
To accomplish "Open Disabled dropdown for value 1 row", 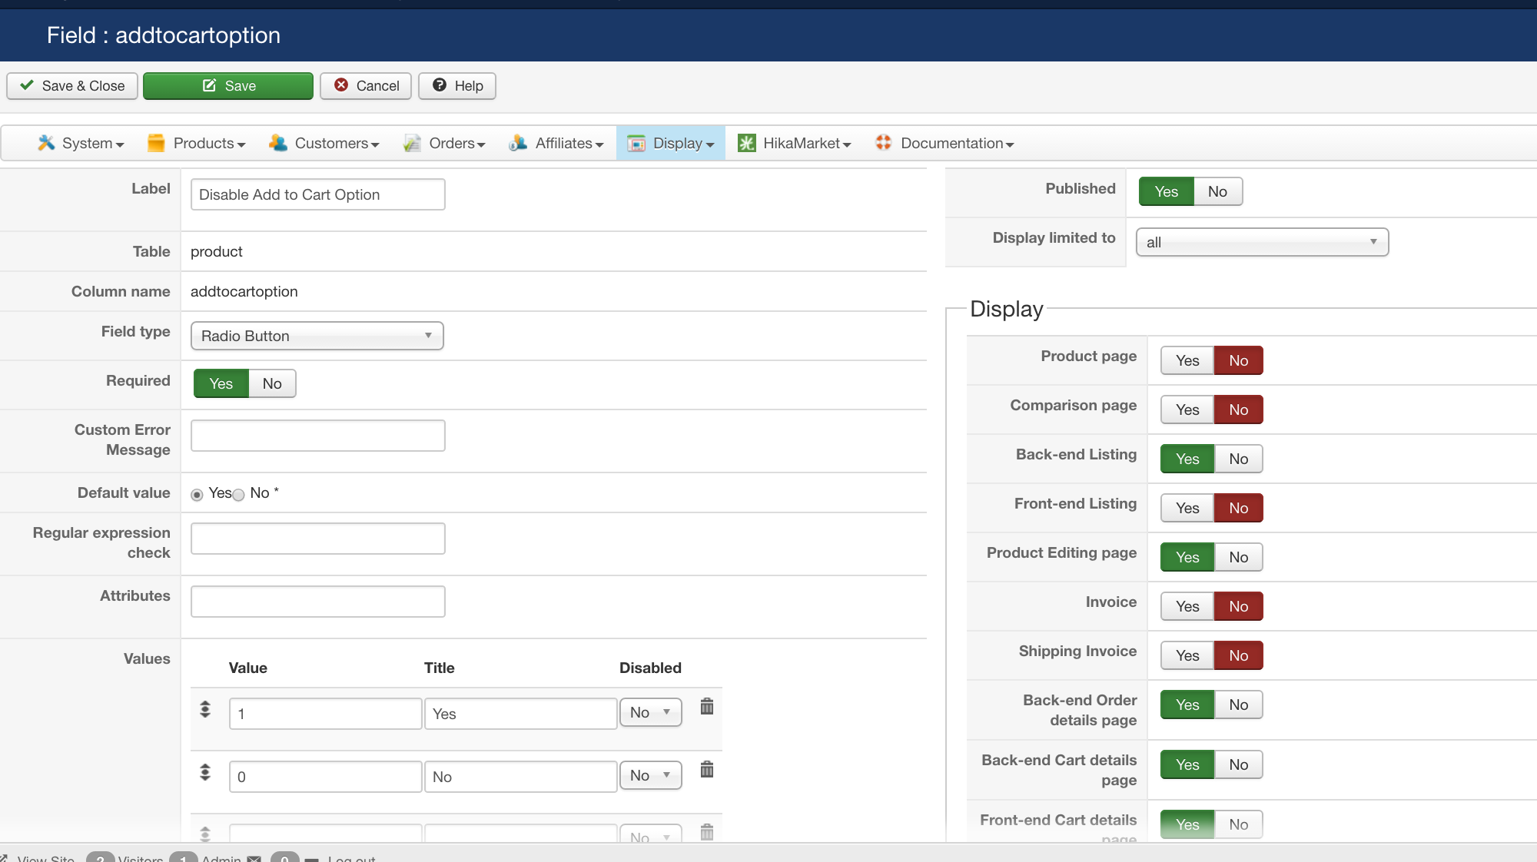I will [x=650, y=712].
